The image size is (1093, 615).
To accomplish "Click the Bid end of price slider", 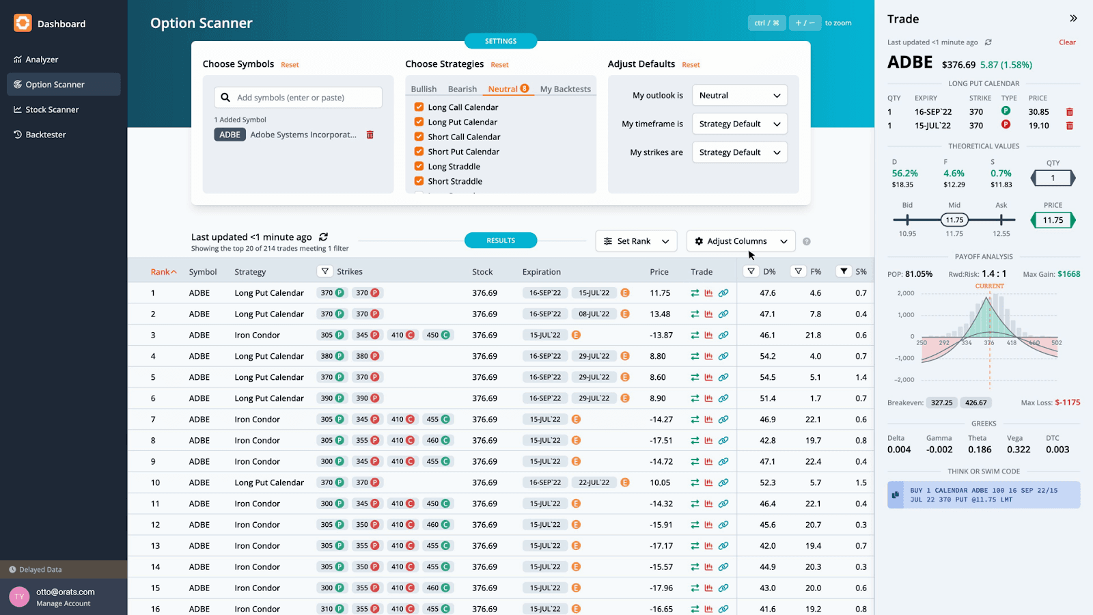I will click(x=907, y=220).
